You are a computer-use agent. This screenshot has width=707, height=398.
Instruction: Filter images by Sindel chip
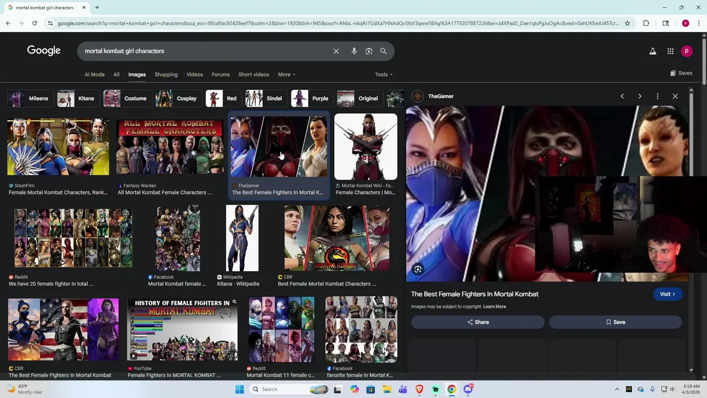click(x=266, y=98)
